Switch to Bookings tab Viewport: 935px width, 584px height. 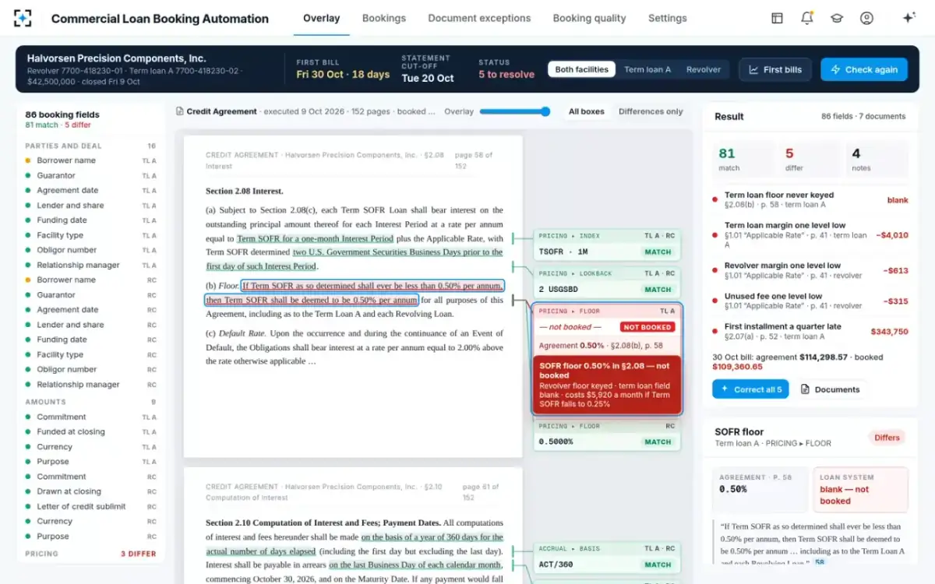[384, 18]
